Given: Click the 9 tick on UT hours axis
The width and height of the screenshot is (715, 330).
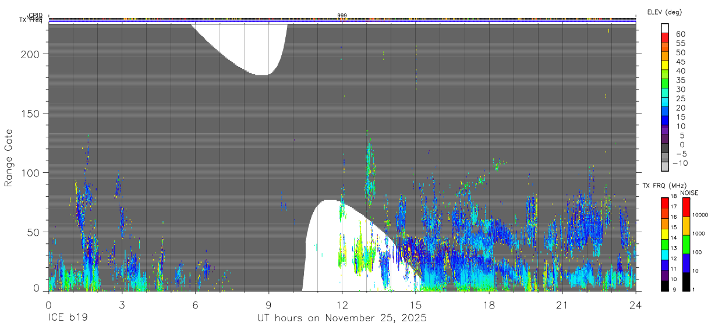Looking at the screenshot, I should [268, 304].
